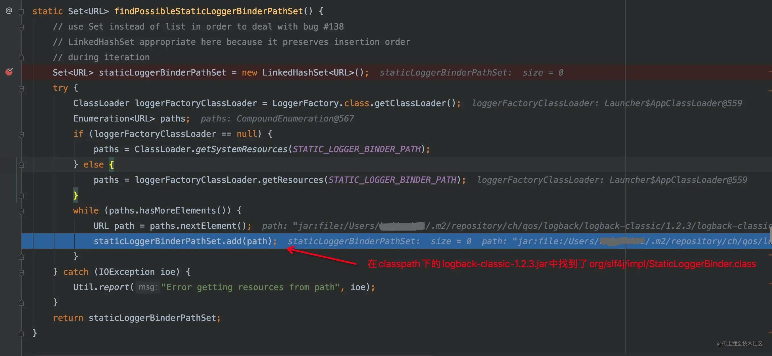Screen dimensions: 772x356
Task: Collapse the while loop fold marker
Action: pyautogui.click(x=21, y=211)
